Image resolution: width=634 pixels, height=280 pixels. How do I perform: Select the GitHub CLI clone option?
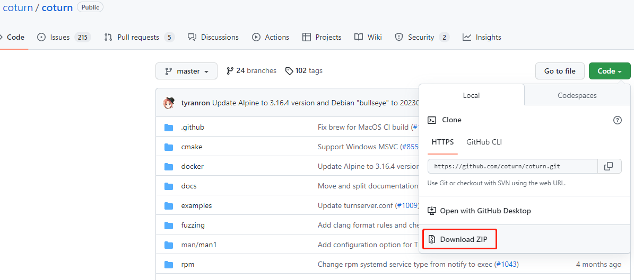point(484,142)
